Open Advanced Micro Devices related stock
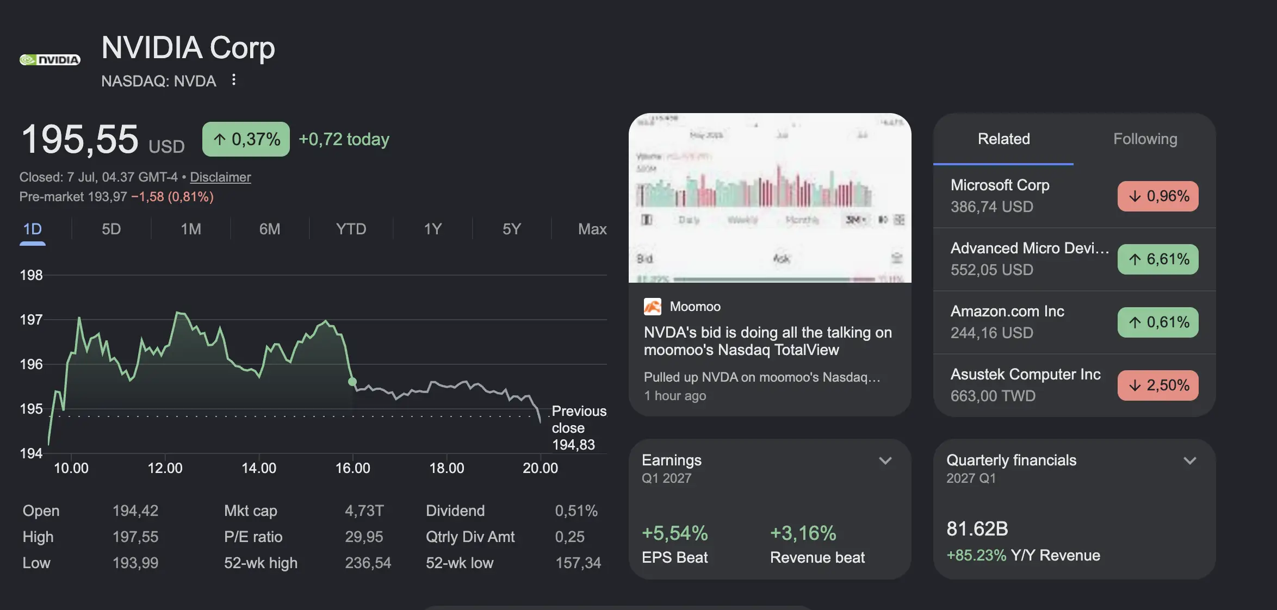The image size is (1277, 610). pos(1074,259)
